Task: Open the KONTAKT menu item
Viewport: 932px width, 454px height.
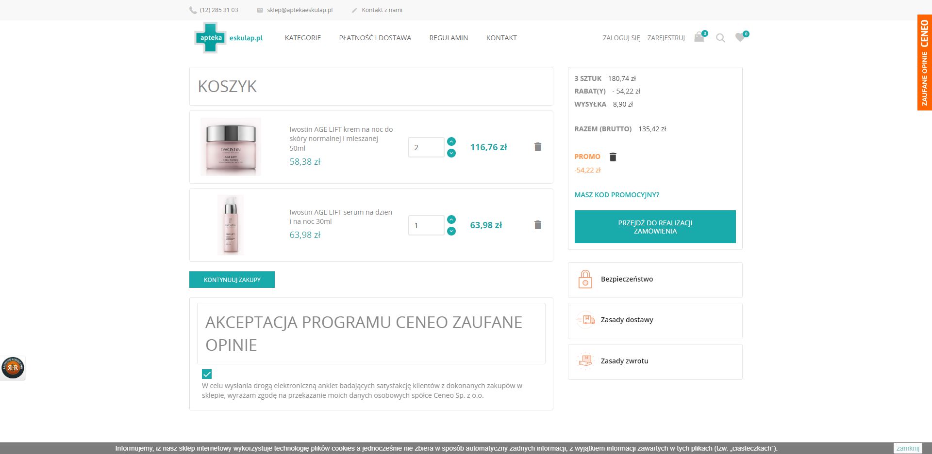Action: 501,38
